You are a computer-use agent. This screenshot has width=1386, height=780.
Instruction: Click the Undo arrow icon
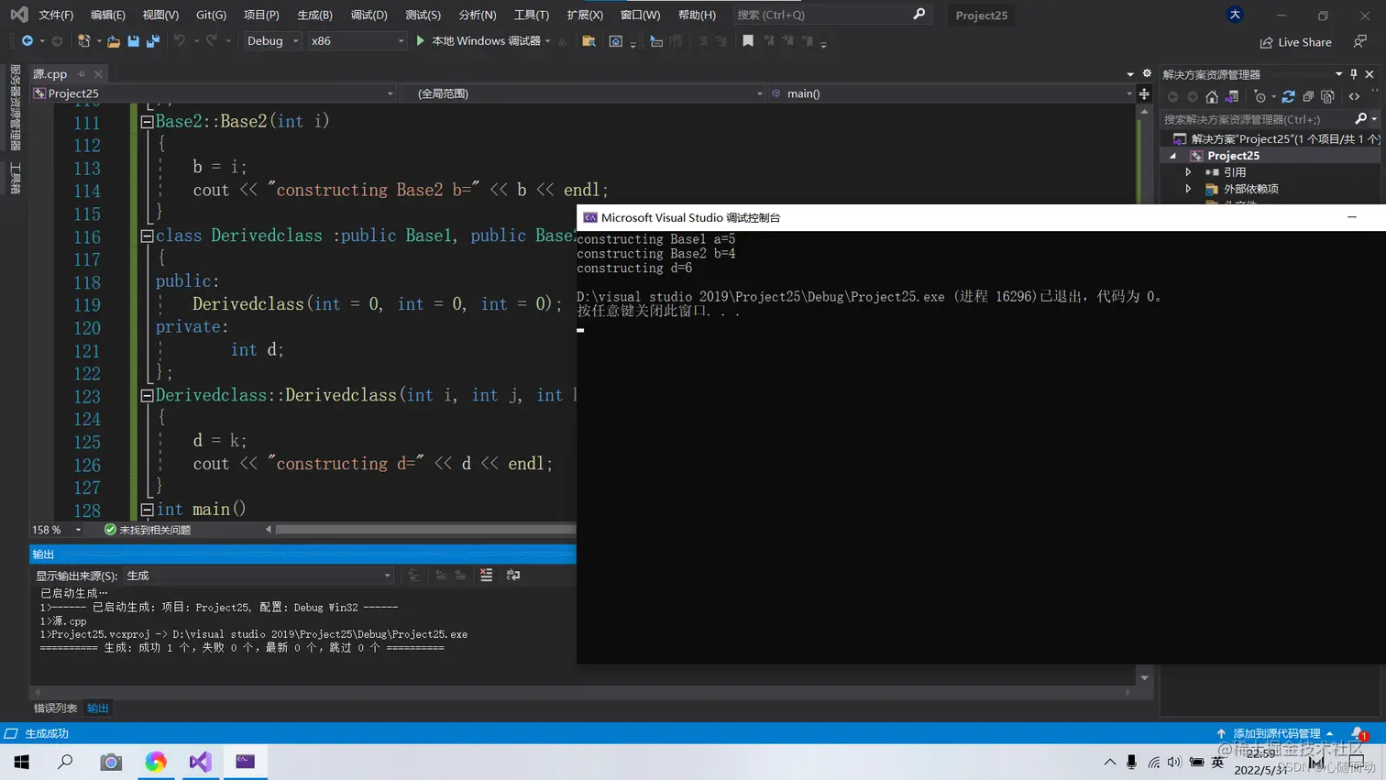(x=180, y=41)
